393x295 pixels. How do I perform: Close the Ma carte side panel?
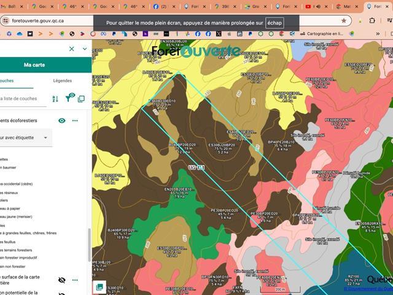(71, 49)
